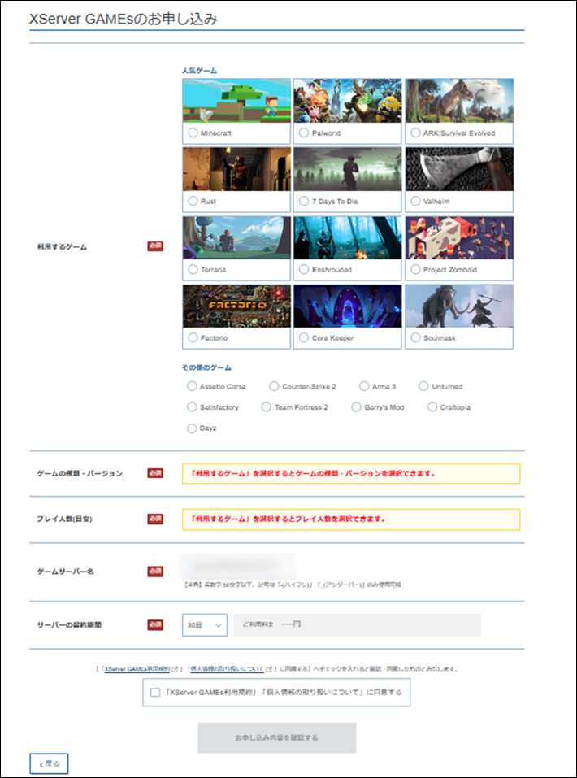Select the Valheim radio button
Viewport: 577px width, 778px height.
coord(415,202)
